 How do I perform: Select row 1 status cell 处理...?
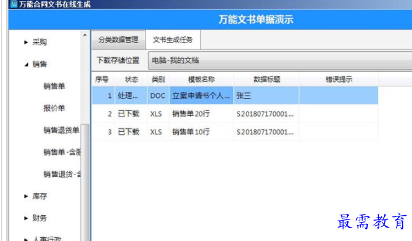tap(131, 96)
